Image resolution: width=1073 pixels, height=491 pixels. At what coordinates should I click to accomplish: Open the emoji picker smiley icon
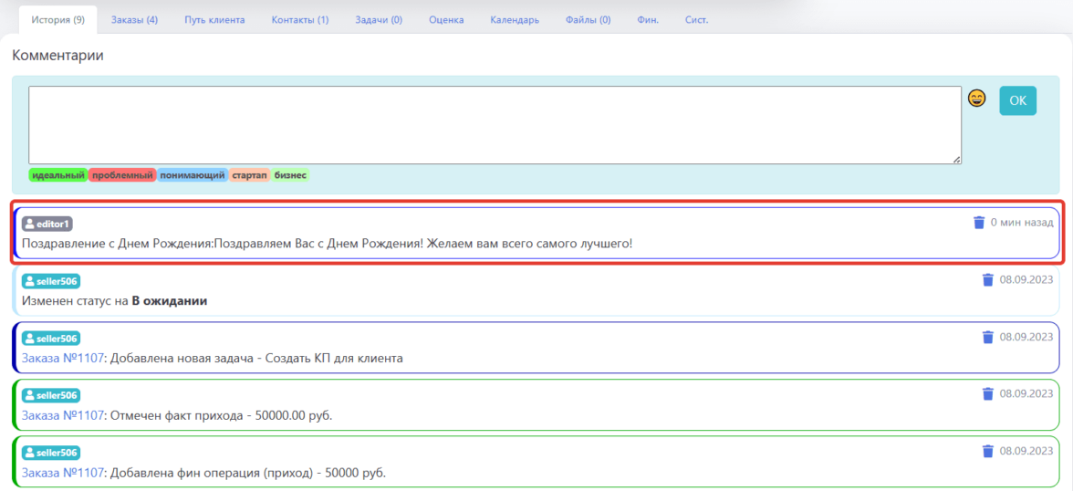(x=976, y=99)
